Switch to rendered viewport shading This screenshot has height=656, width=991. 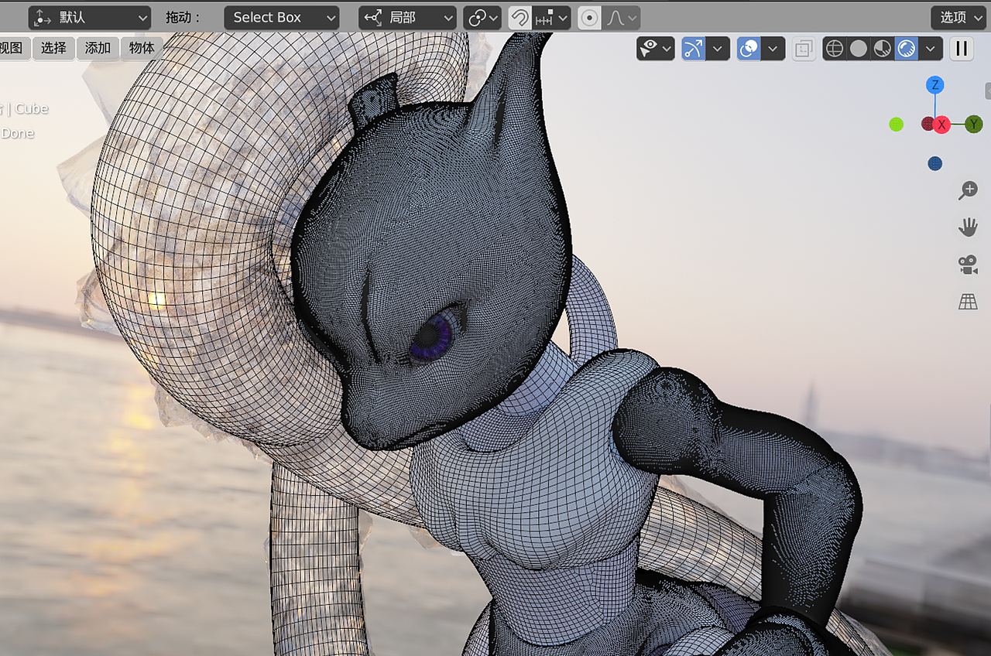tap(906, 49)
